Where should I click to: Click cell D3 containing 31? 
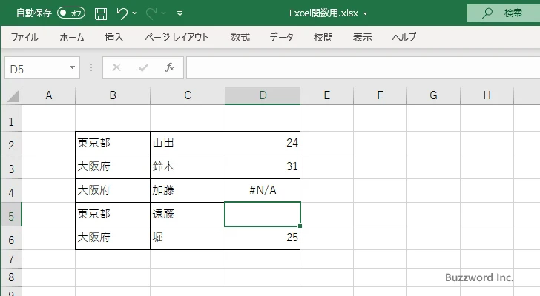pyautogui.click(x=263, y=167)
